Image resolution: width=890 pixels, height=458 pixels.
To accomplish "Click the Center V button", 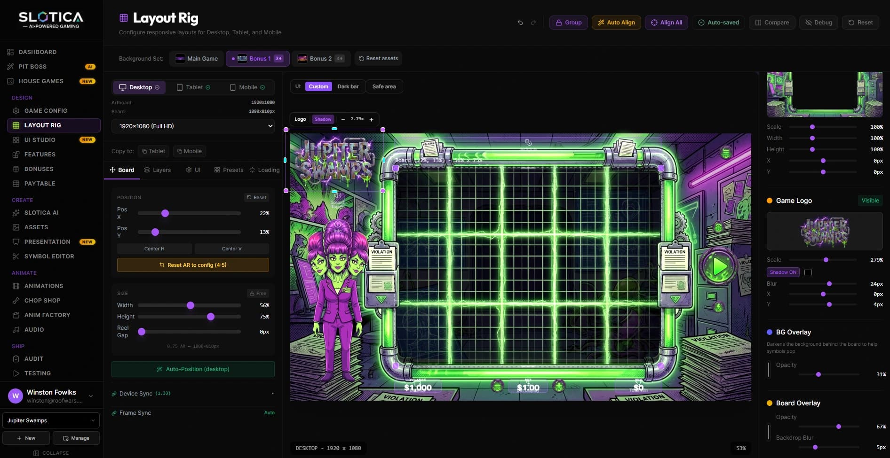I will coord(232,248).
